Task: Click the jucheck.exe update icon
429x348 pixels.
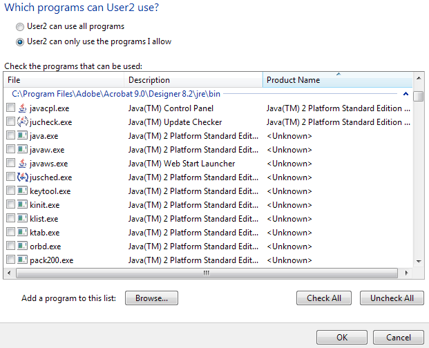Action: [x=22, y=122]
